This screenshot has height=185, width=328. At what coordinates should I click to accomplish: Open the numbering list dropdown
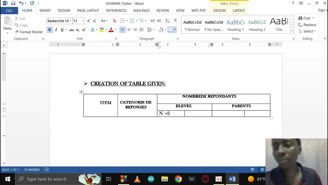pos(137,21)
